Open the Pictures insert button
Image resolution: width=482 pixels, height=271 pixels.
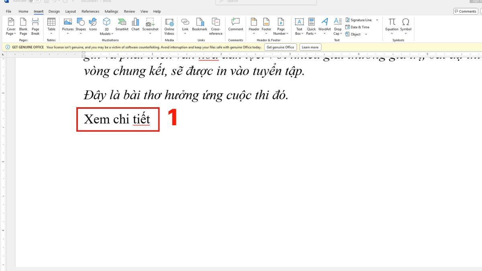click(x=68, y=24)
